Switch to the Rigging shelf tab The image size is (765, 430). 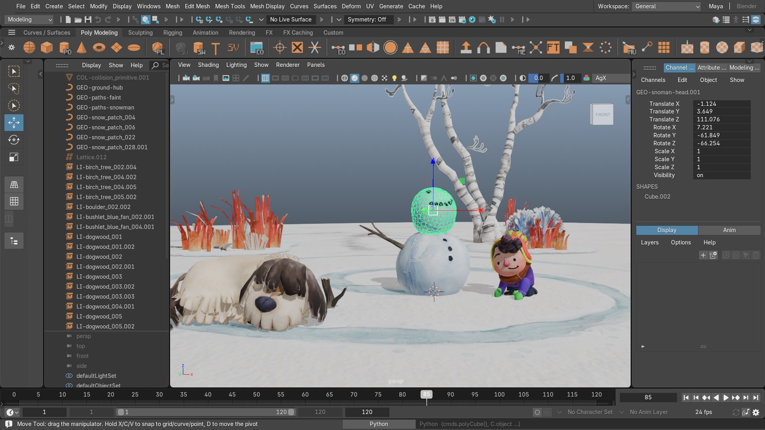tap(173, 32)
